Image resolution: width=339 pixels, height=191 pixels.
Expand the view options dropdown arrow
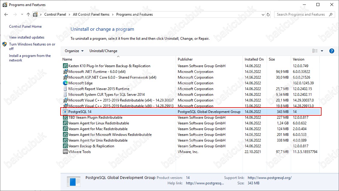tap(322, 51)
